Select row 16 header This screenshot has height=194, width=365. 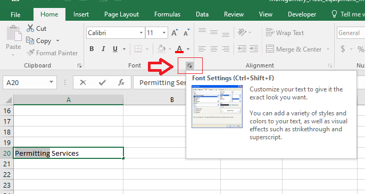click(7, 111)
